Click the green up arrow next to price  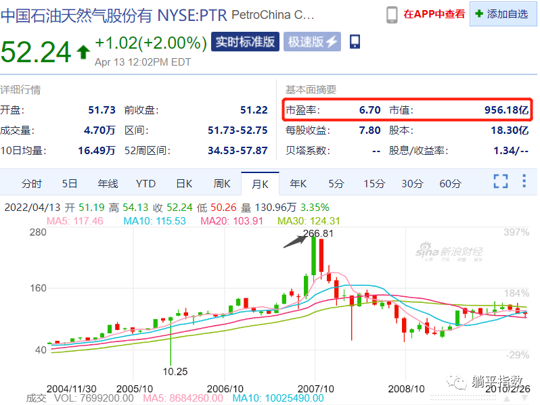[83, 52]
